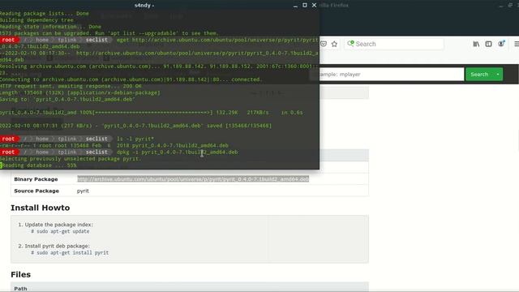Toggle the Firefox sidebar icon

(x=488, y=44)
